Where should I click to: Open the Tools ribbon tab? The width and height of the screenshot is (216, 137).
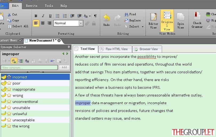click(49, 6)
